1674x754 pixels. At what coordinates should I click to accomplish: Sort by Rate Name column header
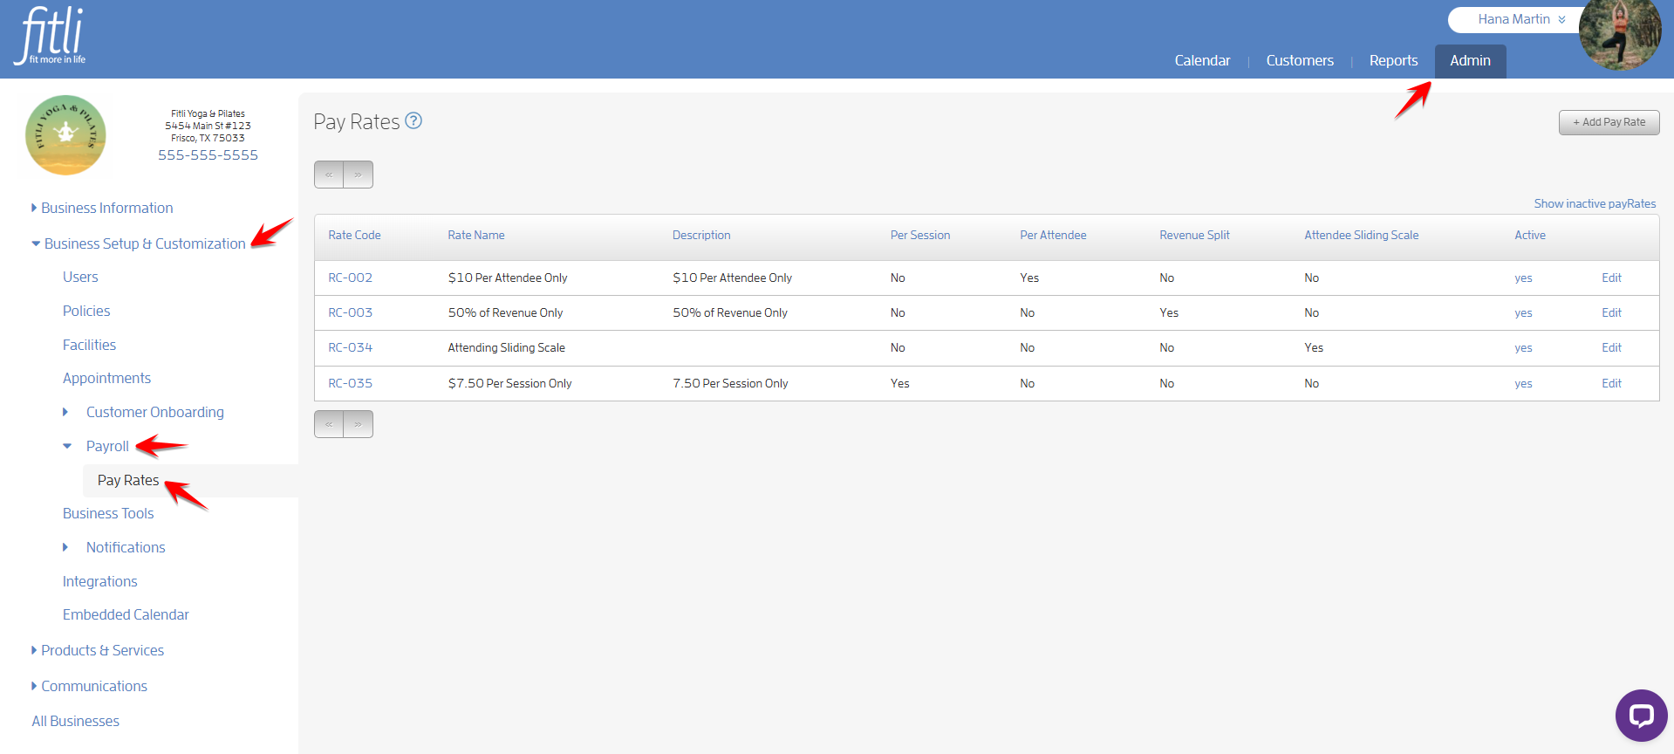[476, 235]
